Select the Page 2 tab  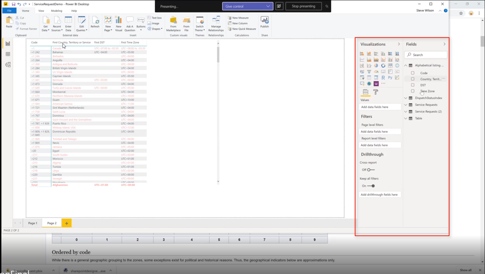(x=52, y=223)
